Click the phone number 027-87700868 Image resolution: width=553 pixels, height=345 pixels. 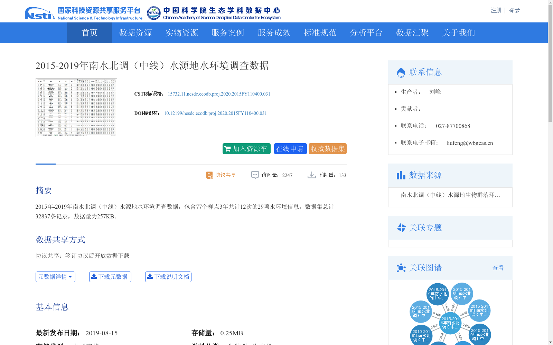[453, 126]
